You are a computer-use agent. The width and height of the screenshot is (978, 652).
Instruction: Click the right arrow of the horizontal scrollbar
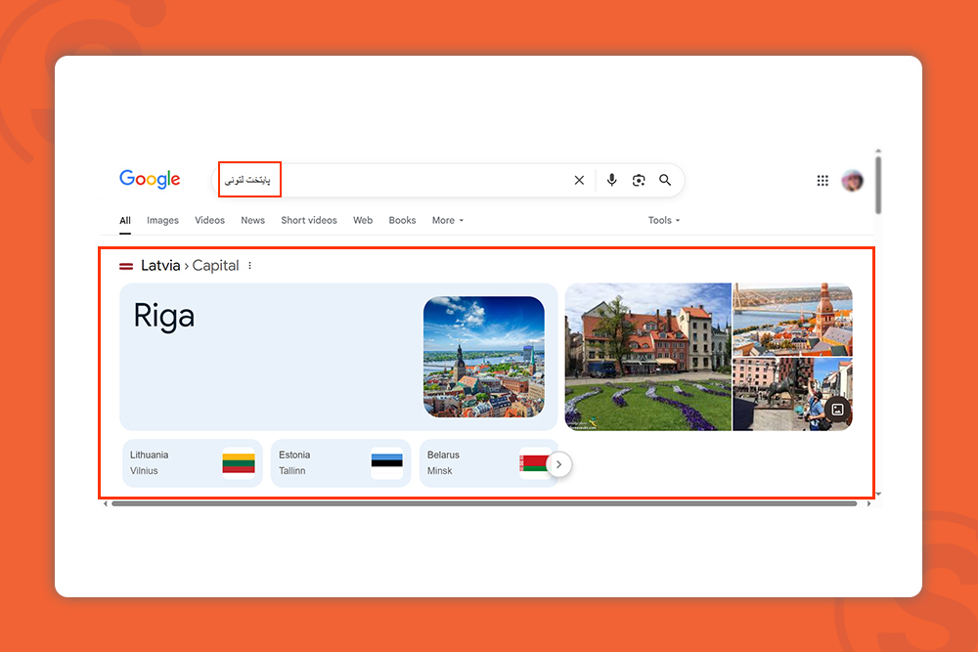click(x=868, y=503)
